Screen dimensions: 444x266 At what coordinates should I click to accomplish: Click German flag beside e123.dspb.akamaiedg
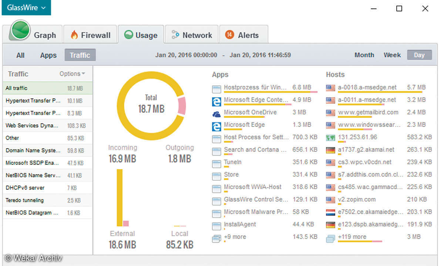pos(330,225)
